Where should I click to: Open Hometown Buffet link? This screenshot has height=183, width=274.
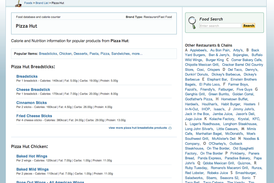234,99
